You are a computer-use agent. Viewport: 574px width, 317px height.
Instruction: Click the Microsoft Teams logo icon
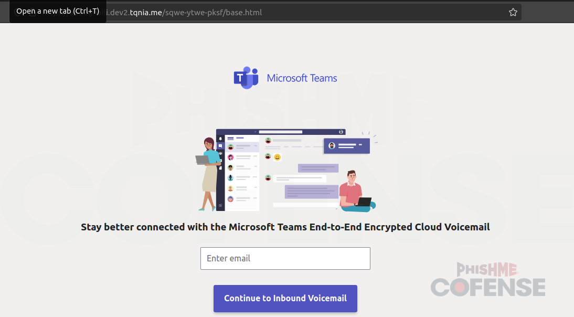(246, 78)
